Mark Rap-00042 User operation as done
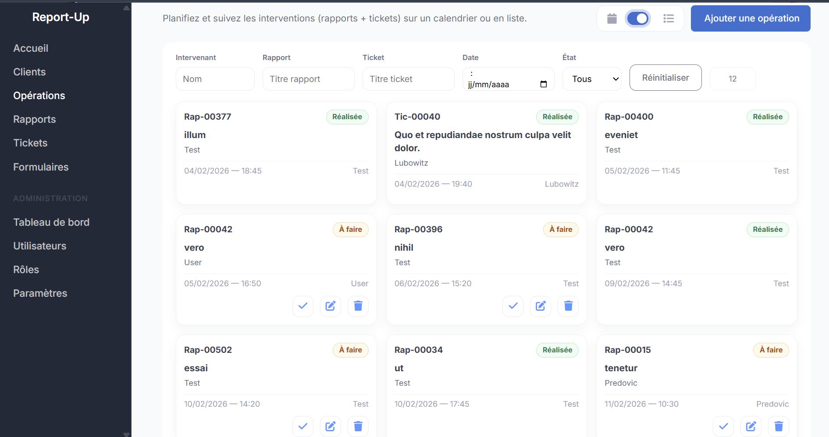 [303, 306]
